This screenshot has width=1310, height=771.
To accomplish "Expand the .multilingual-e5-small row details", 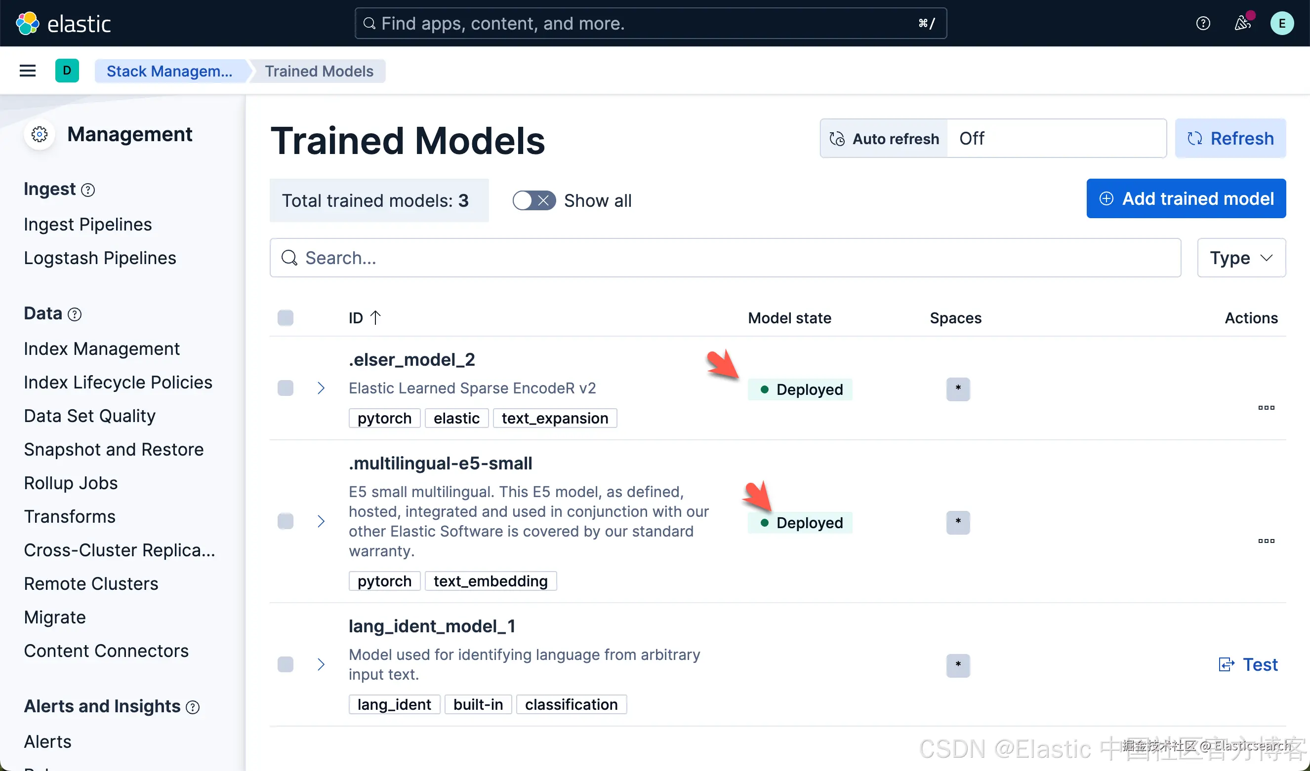I will click(321, 521).
